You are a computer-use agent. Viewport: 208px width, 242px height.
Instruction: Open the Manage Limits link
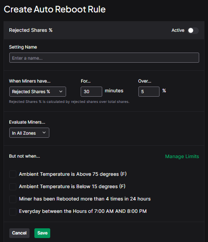click(182, 156)
